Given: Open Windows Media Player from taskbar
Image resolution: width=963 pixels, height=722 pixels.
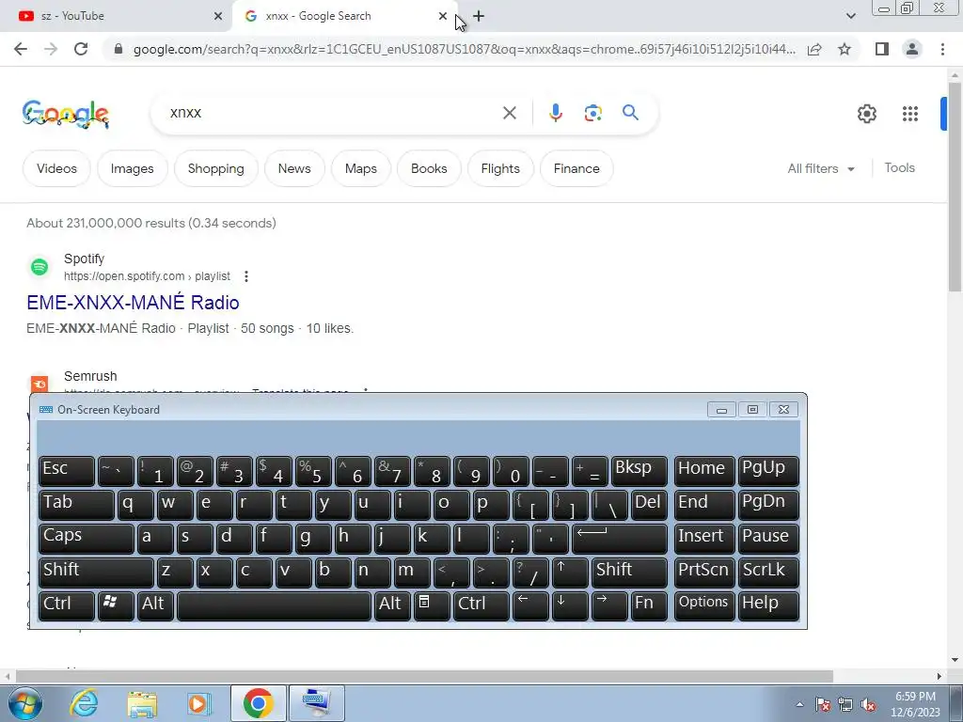Looking at the screenshot, I should coord(199,703).
